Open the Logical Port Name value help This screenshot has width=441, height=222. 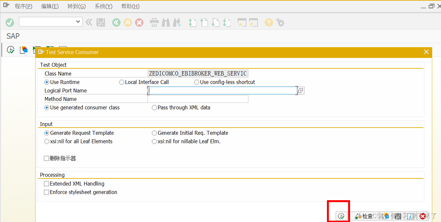pyautogui.click(x=300, y=90)
